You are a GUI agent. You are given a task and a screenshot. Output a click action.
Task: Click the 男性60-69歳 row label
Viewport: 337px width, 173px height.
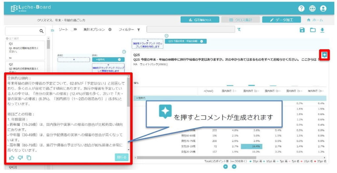(x=188, y=136)
